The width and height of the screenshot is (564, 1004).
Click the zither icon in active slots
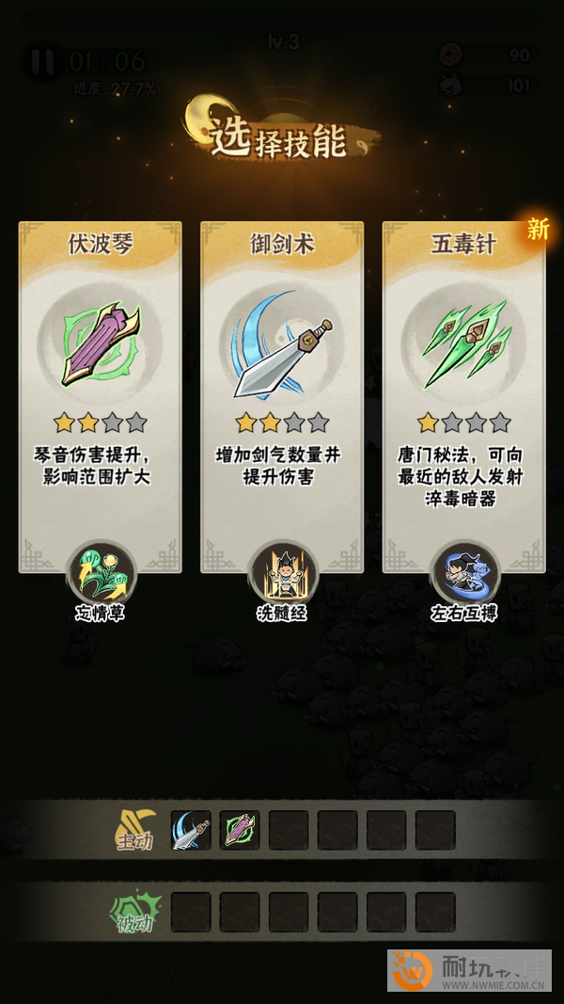click(x=240, y=831)
